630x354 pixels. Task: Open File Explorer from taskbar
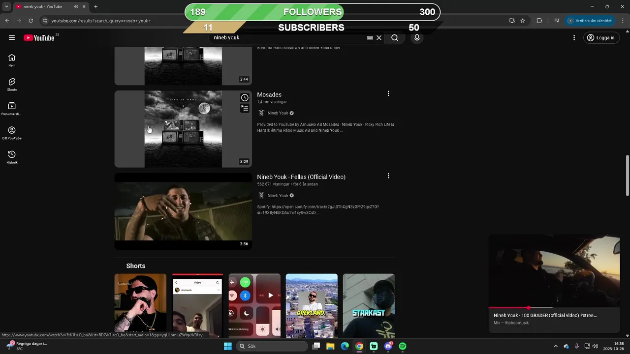click(x=330, y=346)
